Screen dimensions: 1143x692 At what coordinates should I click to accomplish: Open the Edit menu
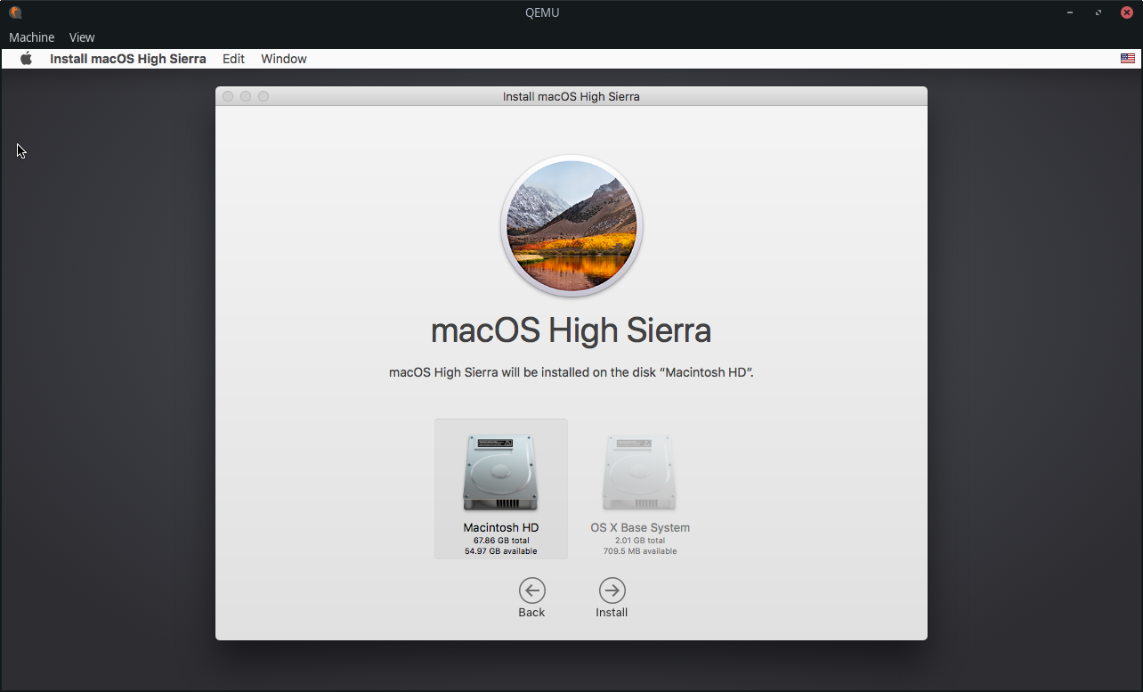point(233,59)
